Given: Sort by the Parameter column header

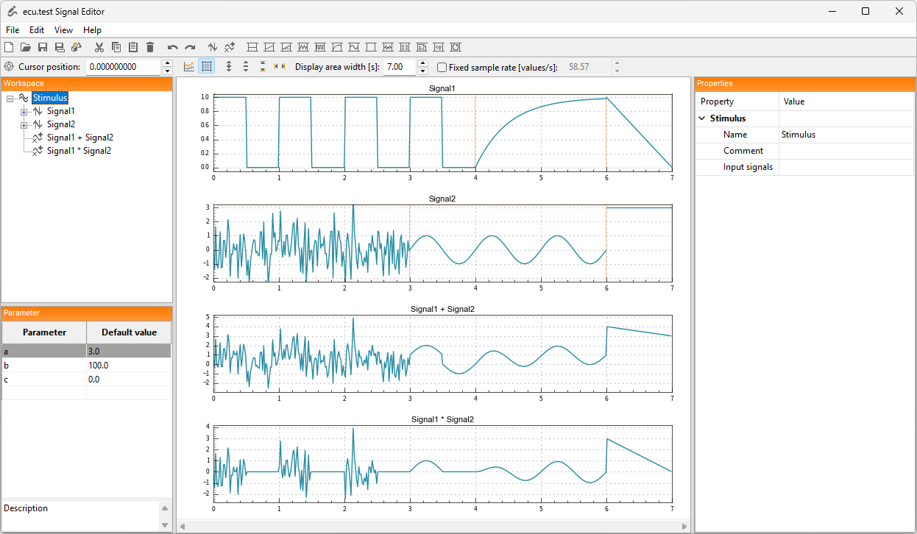Looking at the screenshot, I should click(x=44, y=332).
